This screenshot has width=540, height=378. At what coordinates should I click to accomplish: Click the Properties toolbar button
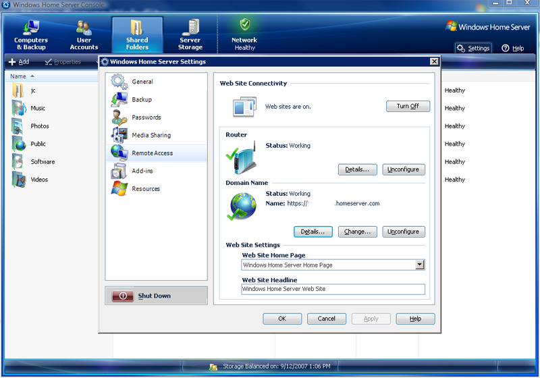click(63, 62)
